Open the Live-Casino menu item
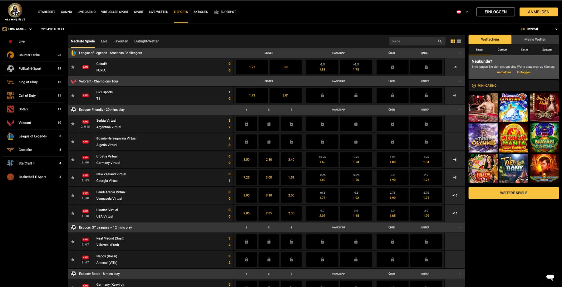562x287 pixels. click(86, 12)
